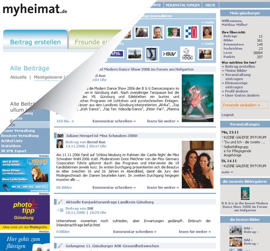Click pen icon beside Aktuelle Konjunkturumfrage headline

click(x=60, y=202)
